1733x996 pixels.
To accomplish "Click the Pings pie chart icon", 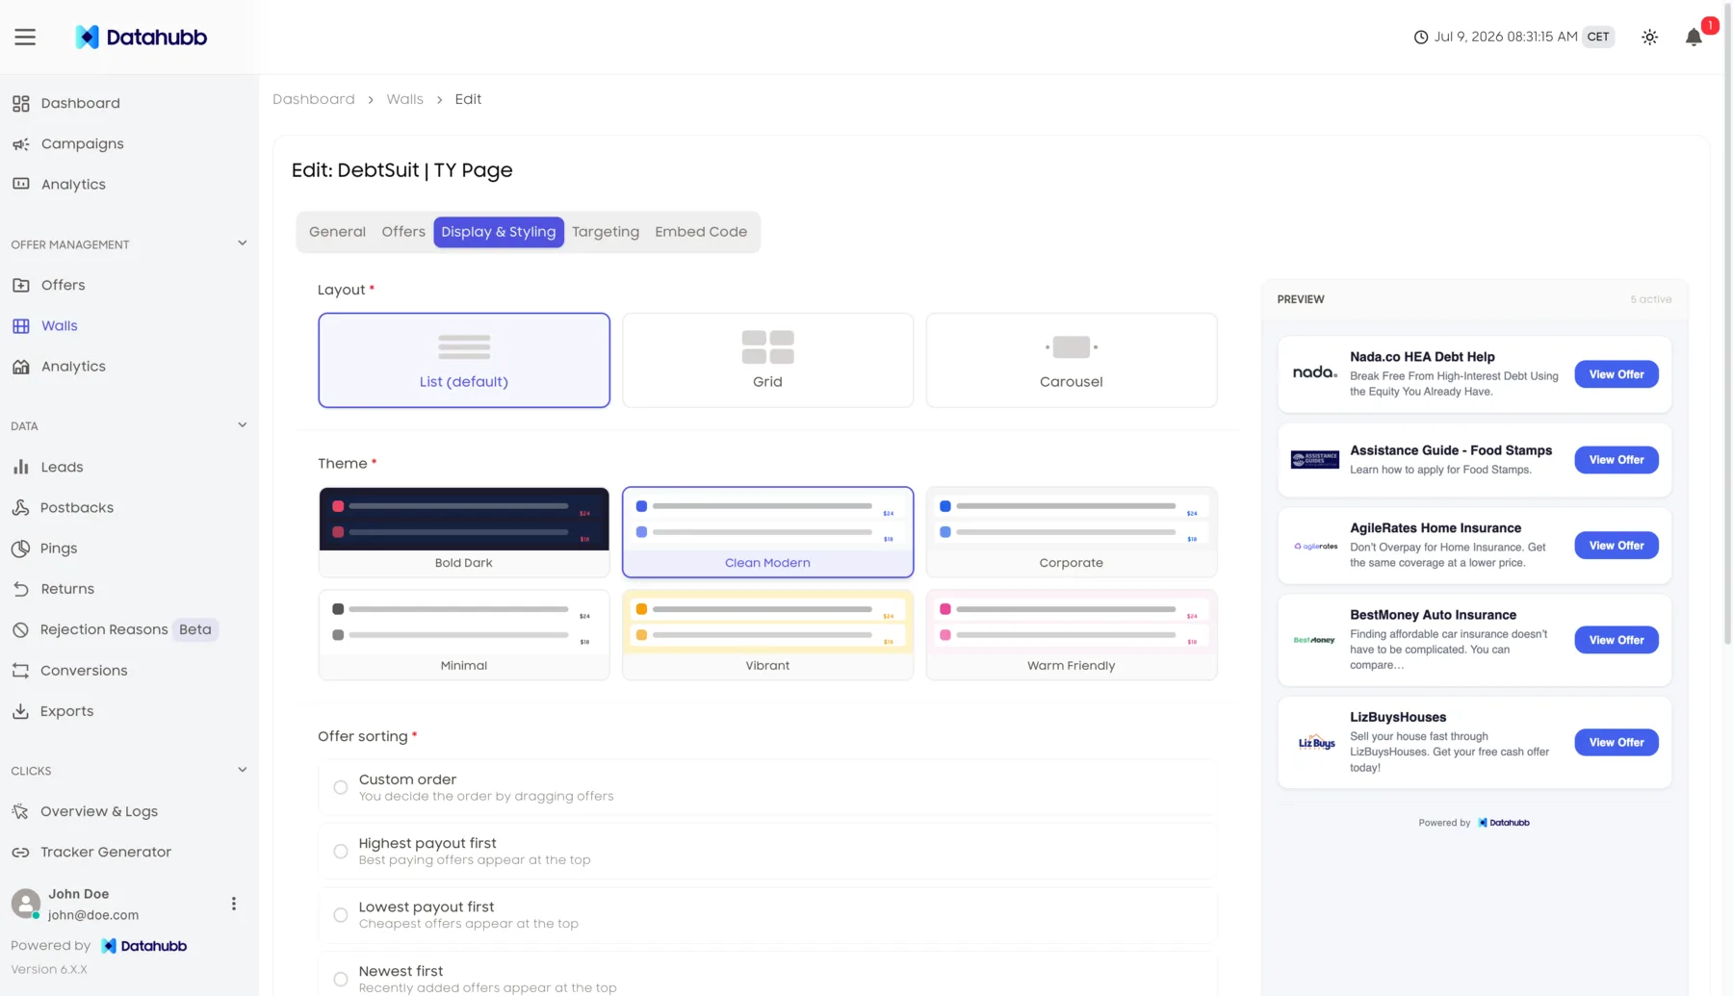I will (21, 549).
